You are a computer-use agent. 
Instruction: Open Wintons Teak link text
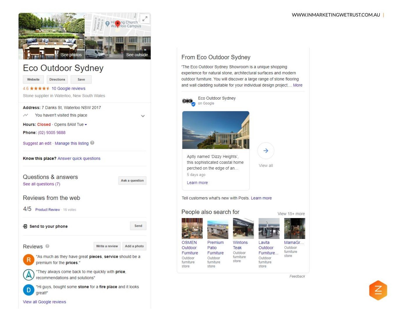tap(240, 245)
